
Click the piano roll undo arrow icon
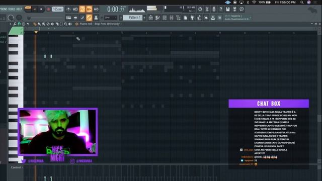coord(28,24)
